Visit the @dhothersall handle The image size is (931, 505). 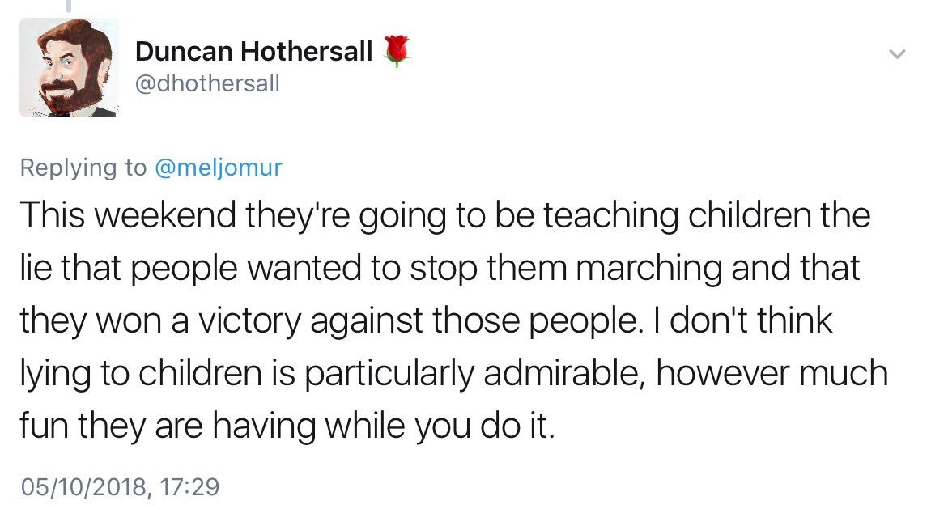[207, 83]
